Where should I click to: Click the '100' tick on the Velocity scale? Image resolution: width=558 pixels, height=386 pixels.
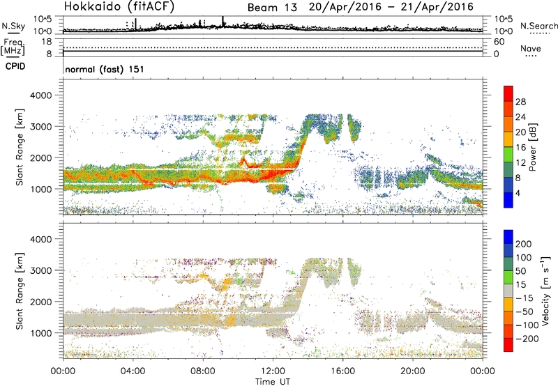524,258
